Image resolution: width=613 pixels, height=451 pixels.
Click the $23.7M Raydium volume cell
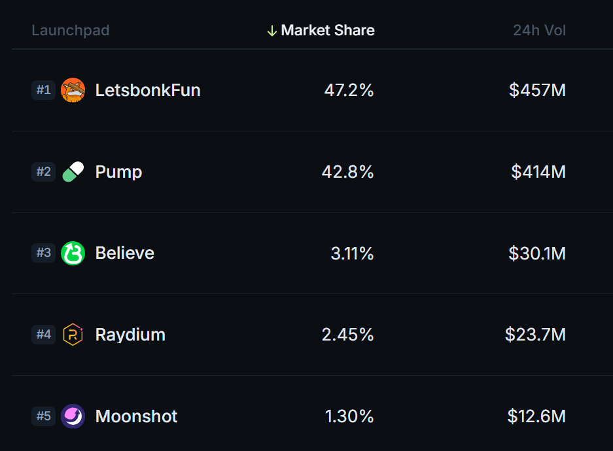tap(535, 335)
